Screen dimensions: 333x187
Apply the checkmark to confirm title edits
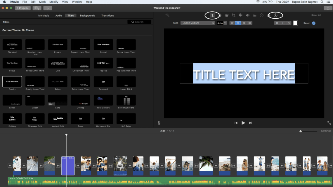pyautogui.click(x=314, y=23)
